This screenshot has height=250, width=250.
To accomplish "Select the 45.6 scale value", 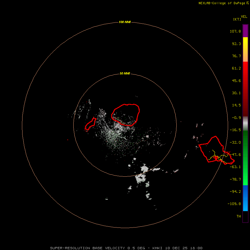I will 236,81.
